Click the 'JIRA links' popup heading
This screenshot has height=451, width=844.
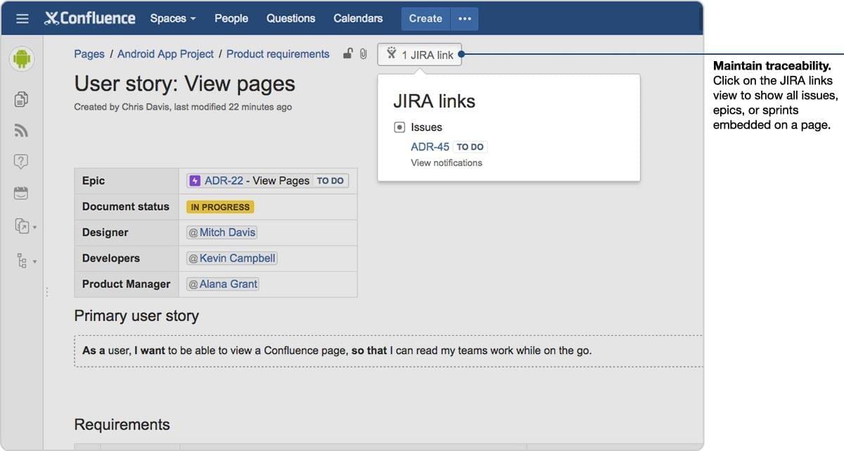point(434,101)
